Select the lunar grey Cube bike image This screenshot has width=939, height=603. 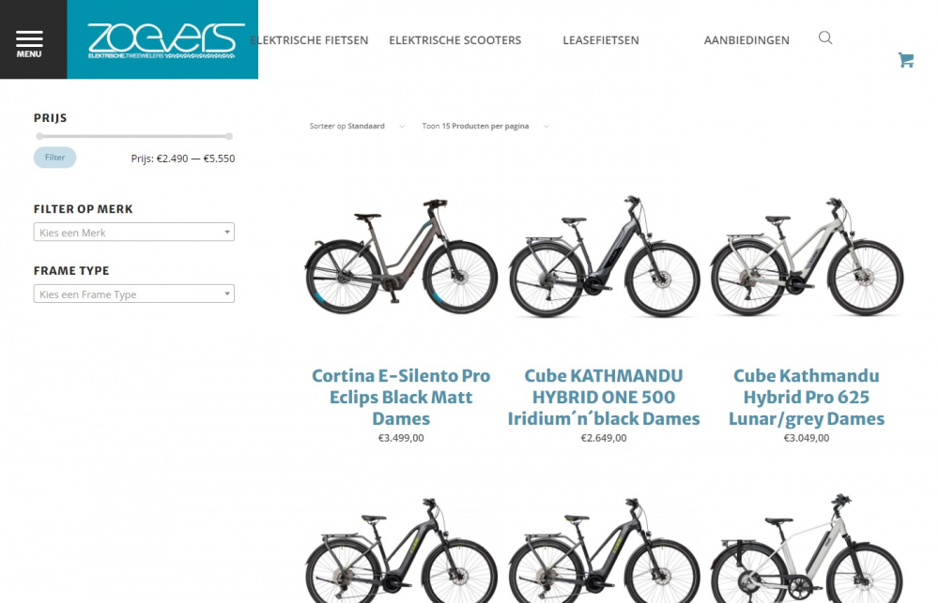click(x=807, y=256)
